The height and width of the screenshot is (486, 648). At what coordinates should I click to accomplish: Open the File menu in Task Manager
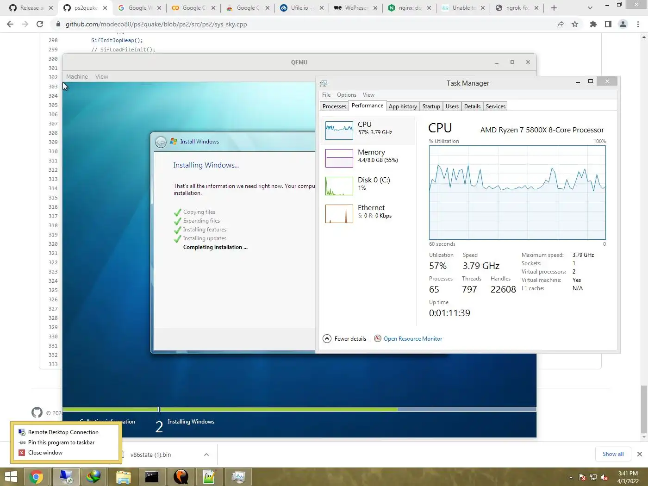pyautogui.click(x=326, y=95)
